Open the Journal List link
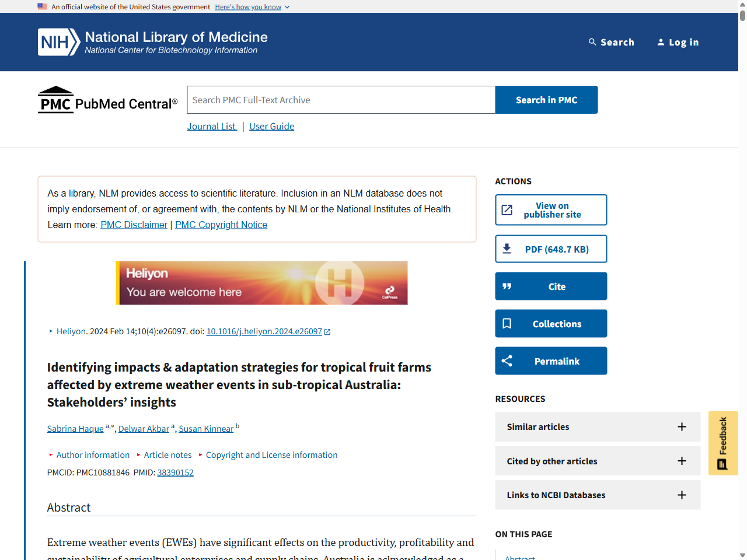The height and width of the screenshot is (560, 747). pos(212,127)
